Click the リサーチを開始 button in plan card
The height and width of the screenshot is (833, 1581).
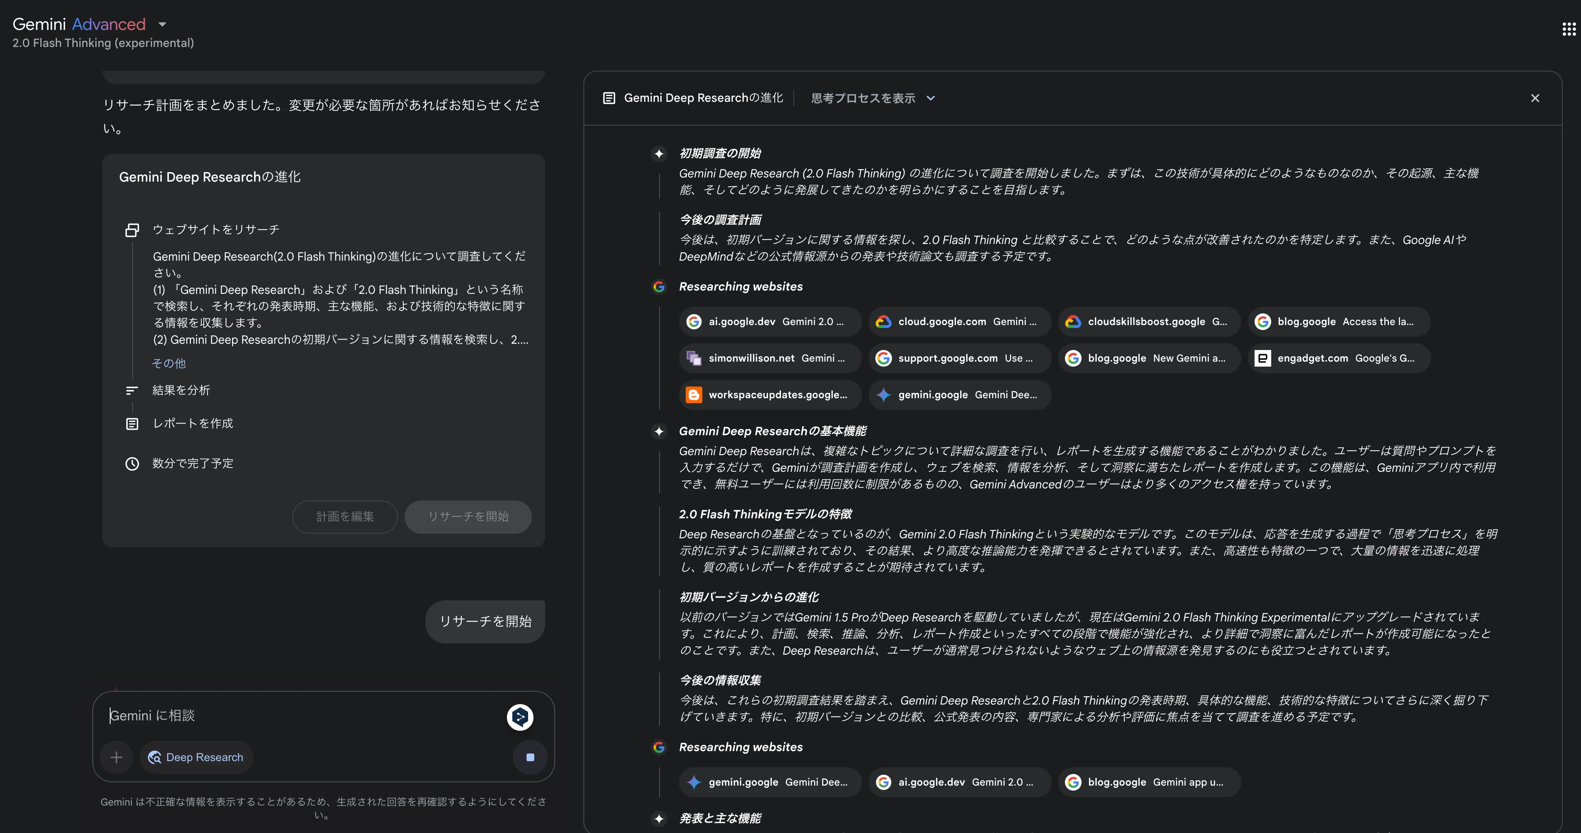point(468,517)
